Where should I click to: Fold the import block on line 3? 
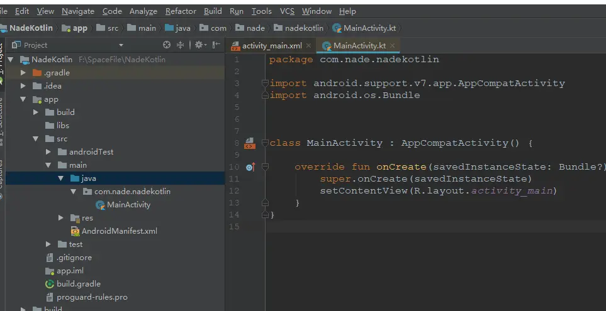tap(265, 83)
